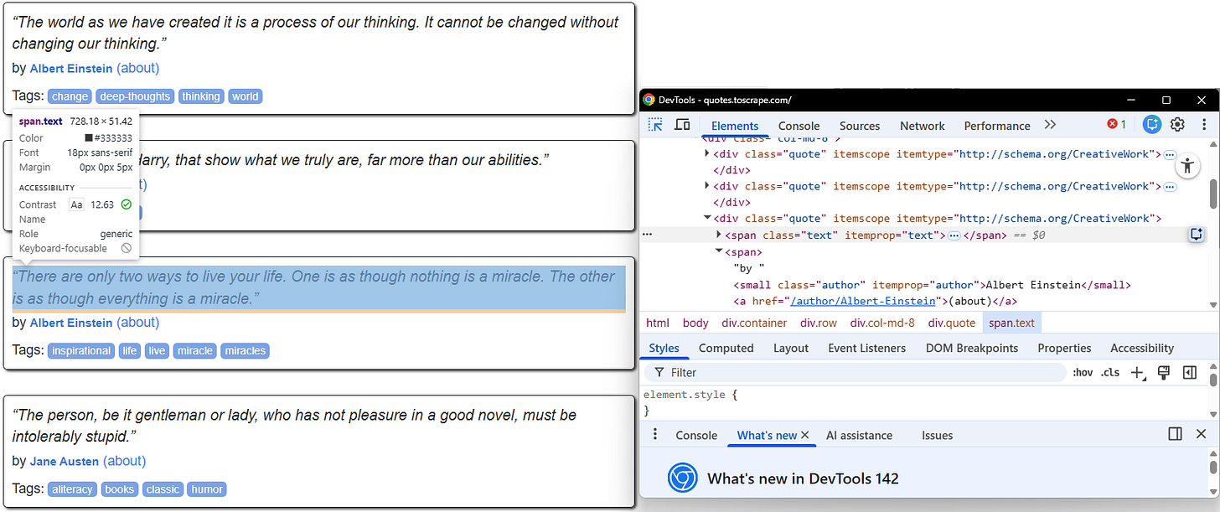Click the deep-thoughts tag
The height and width of the screenshot is (512, 1220).
click(x=135, y=96)
